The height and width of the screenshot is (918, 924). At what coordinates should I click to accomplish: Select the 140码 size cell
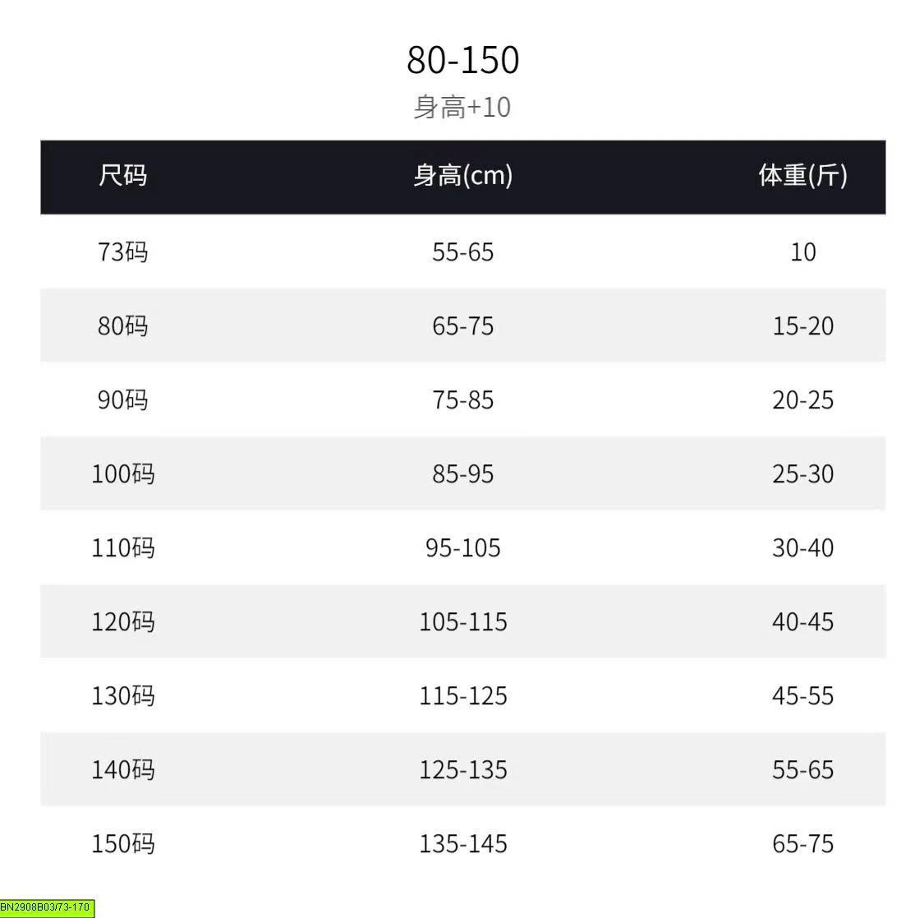pyautogui.click(x=122, y=769)
